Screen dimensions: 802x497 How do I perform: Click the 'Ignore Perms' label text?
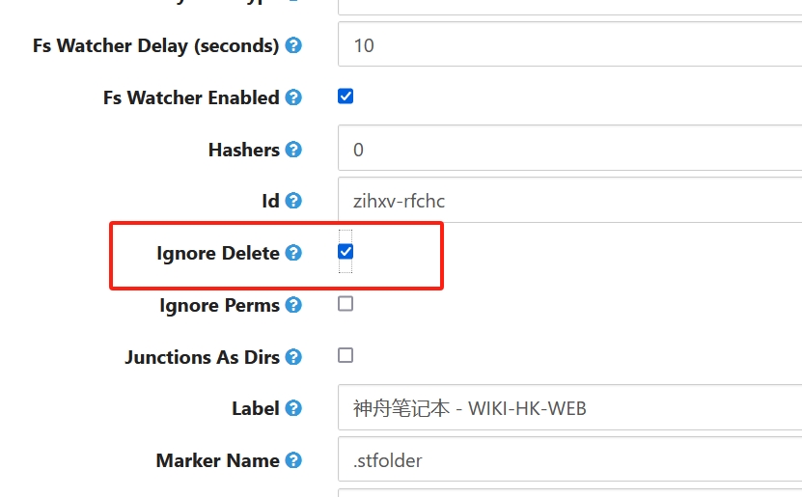(219, 305)
